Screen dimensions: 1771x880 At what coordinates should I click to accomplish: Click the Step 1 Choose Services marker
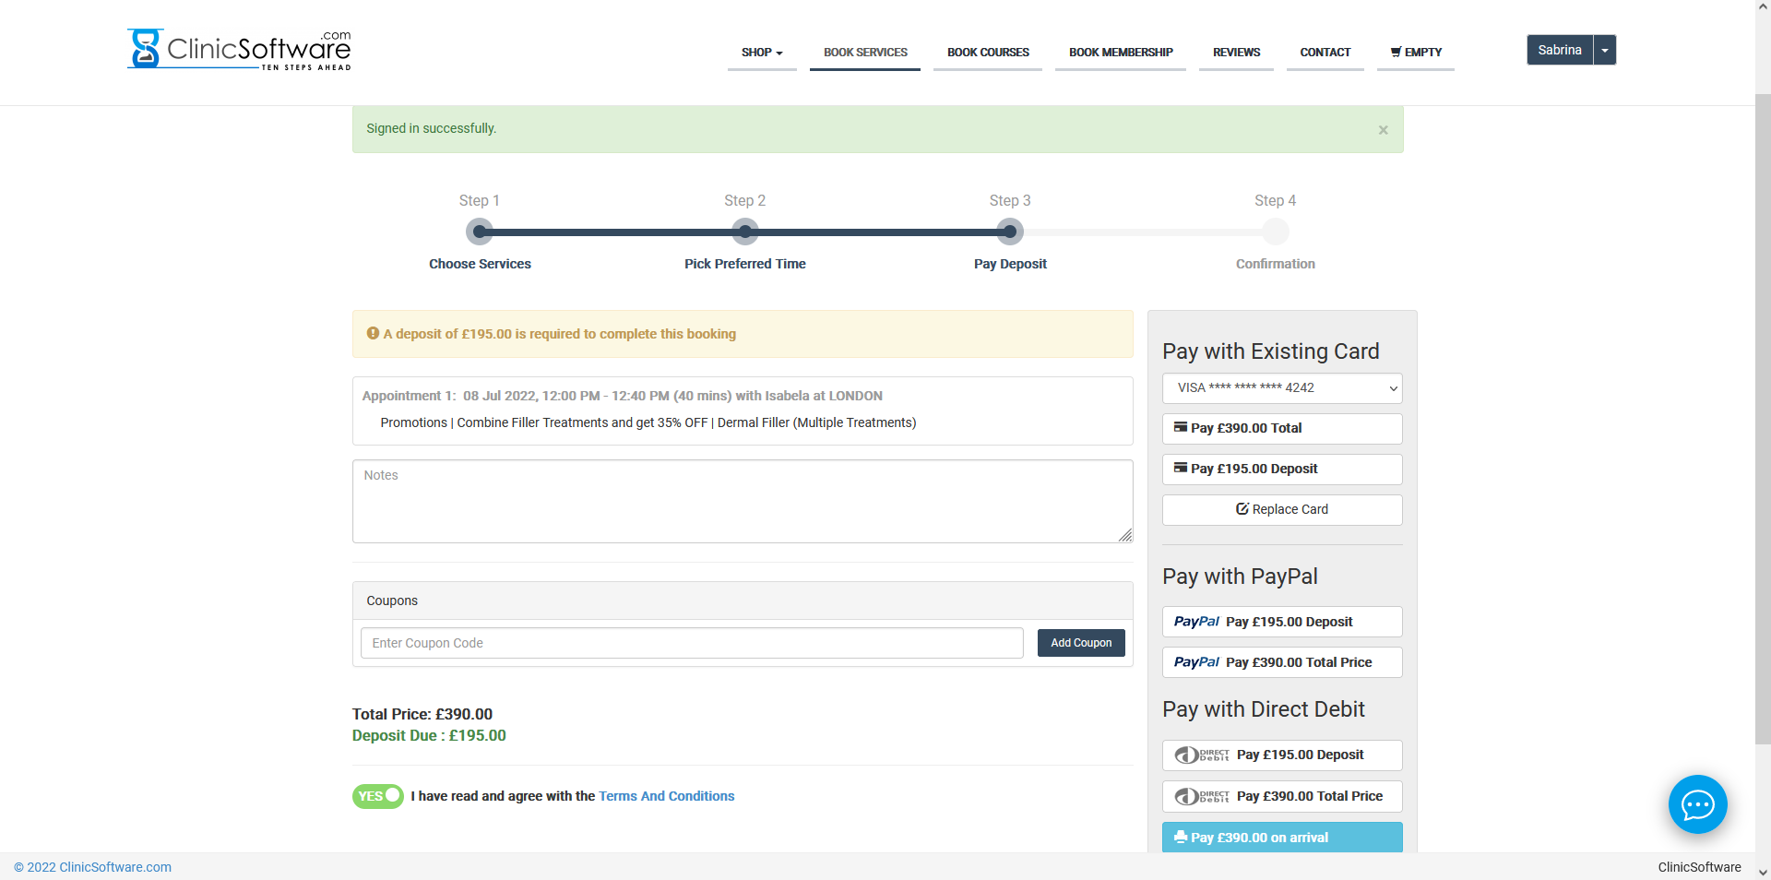480,232
